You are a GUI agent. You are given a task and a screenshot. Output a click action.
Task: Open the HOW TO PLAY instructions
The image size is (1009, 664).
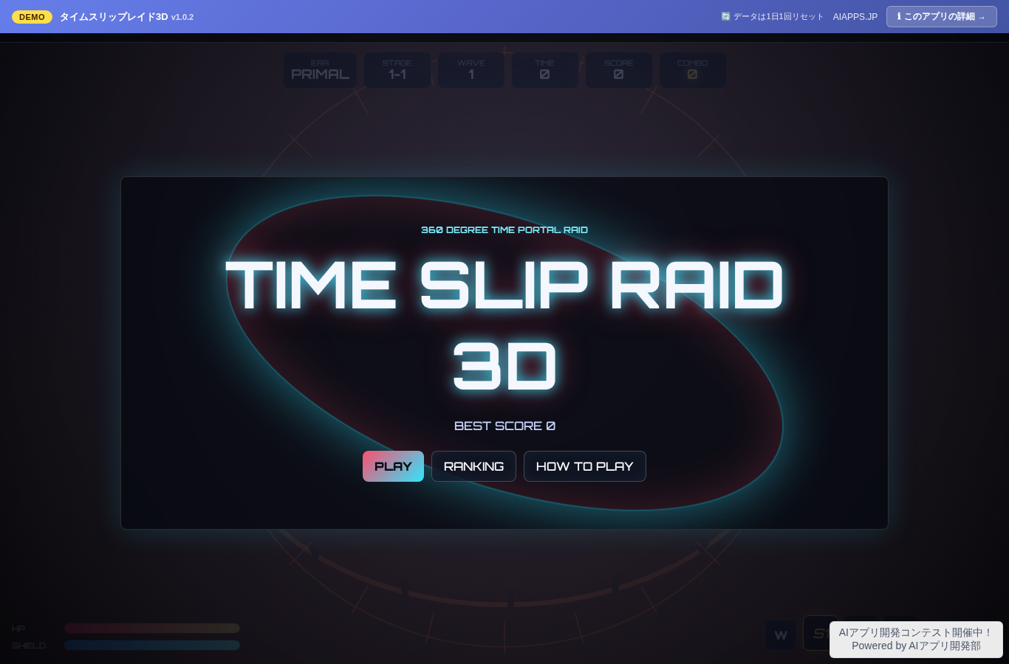click(585, 466)
